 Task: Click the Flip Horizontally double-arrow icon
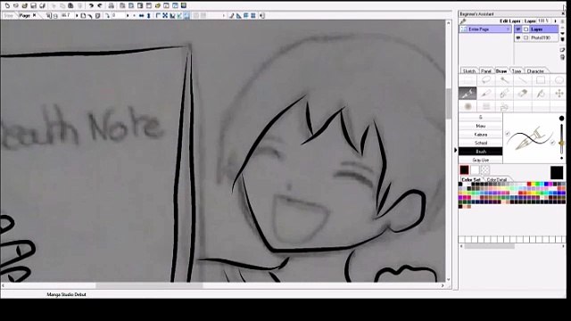coord(141,16)
